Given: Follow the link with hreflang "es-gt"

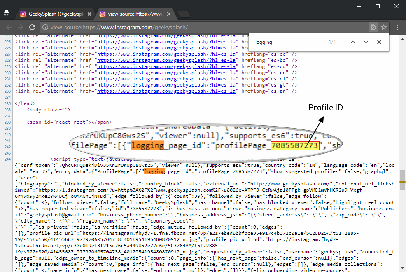Looking at the screenshot, I should (x=166, y=85).
